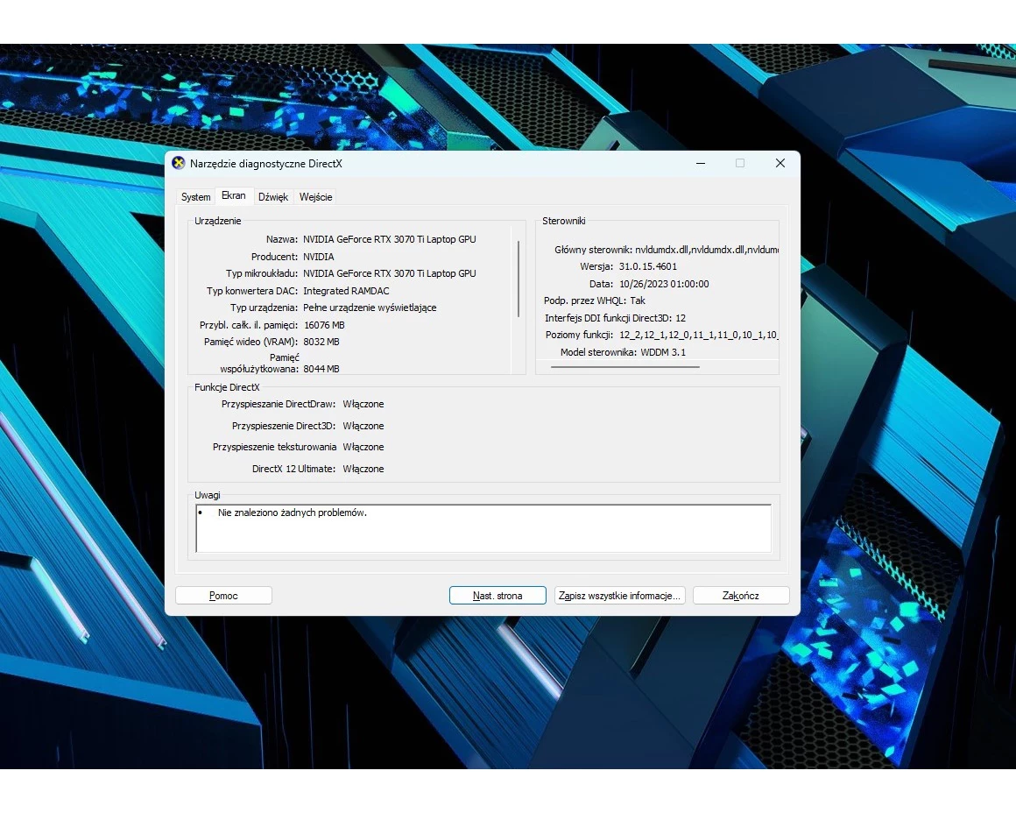Click the DirectX 12 Ultimate 'Włączone' value
1016x813 pixels.
tap(363, 469)
